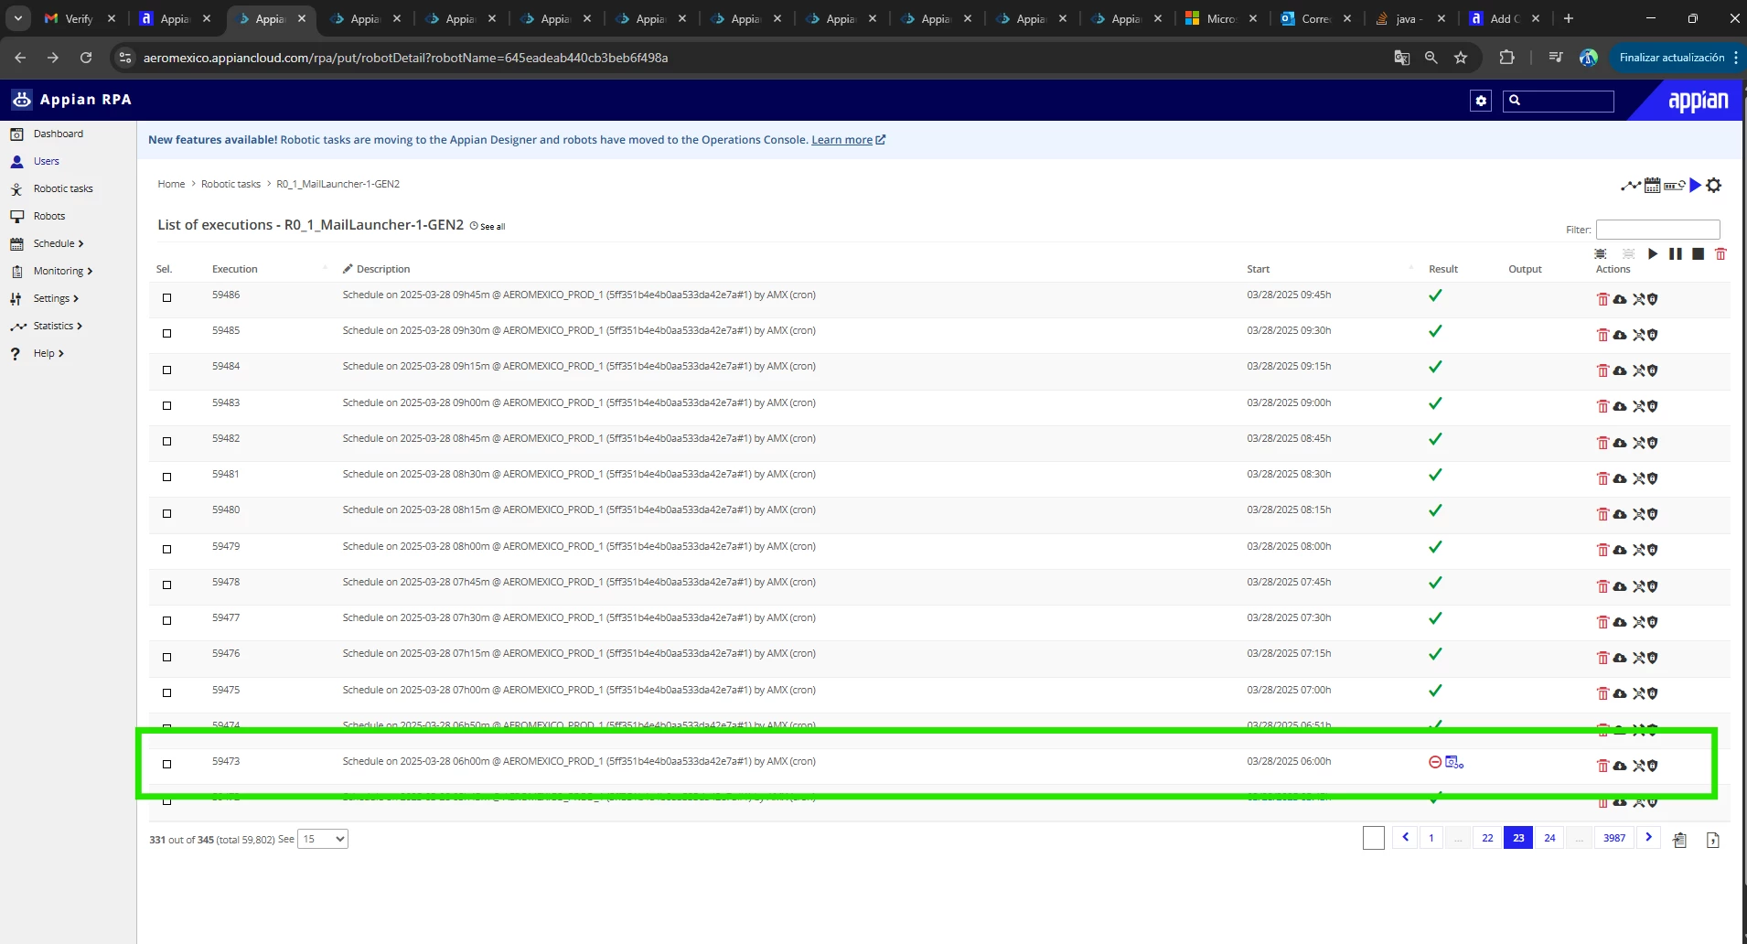1747x944 pixels.
Task: Click the blue execute robotic task arrow
Action: click(x=1695, y=186)
